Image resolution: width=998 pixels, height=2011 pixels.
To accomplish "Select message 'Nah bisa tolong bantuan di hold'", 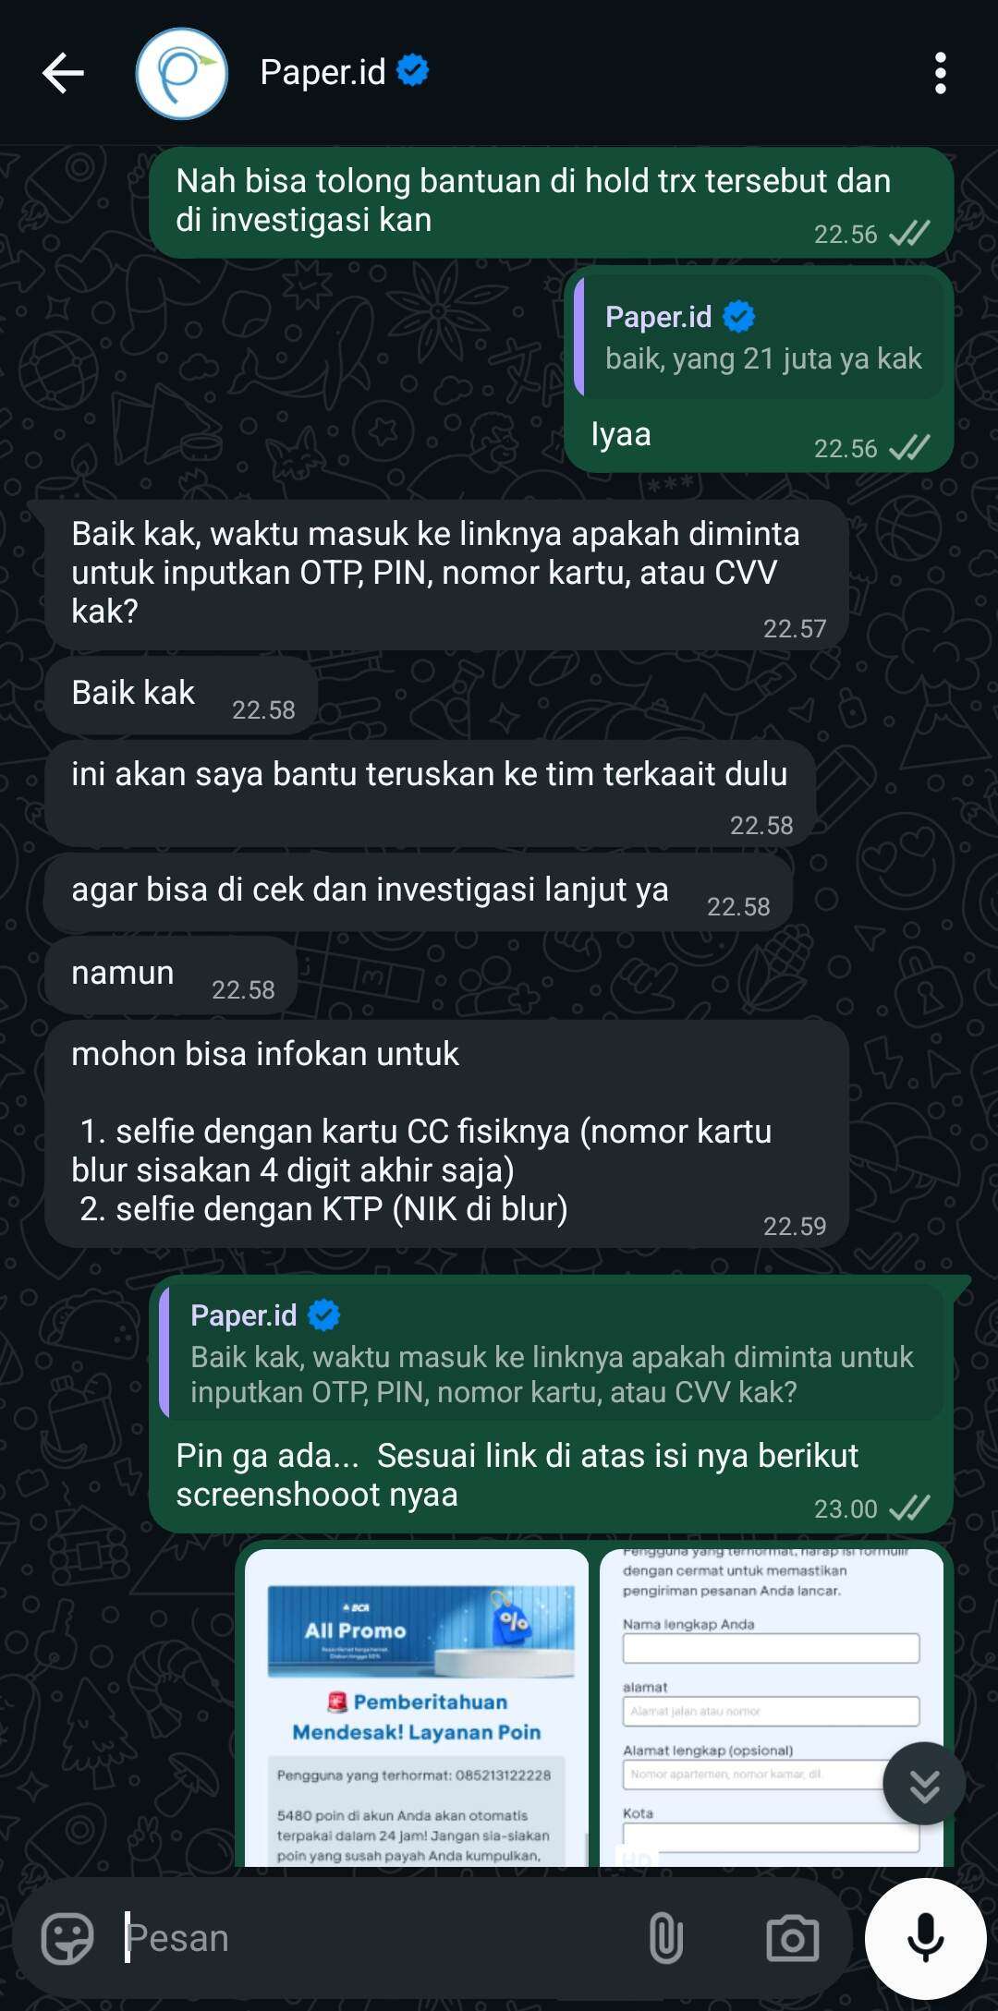I will click(551, 202).
